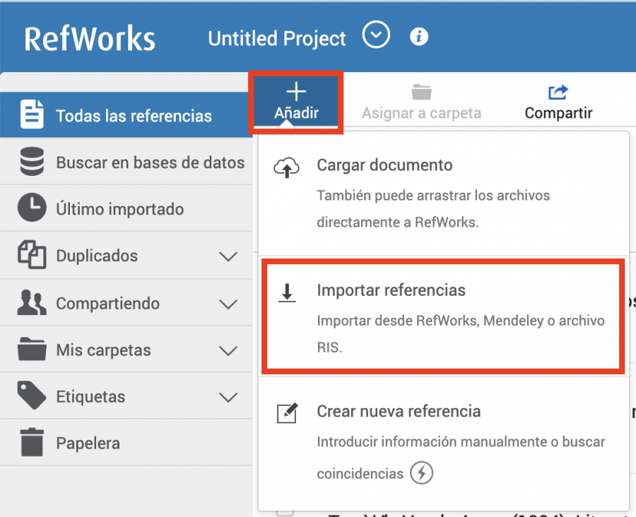This screenshot has width=636, height=517.
Task: Select Cargar documento from the menu
Action: point(384,165)
